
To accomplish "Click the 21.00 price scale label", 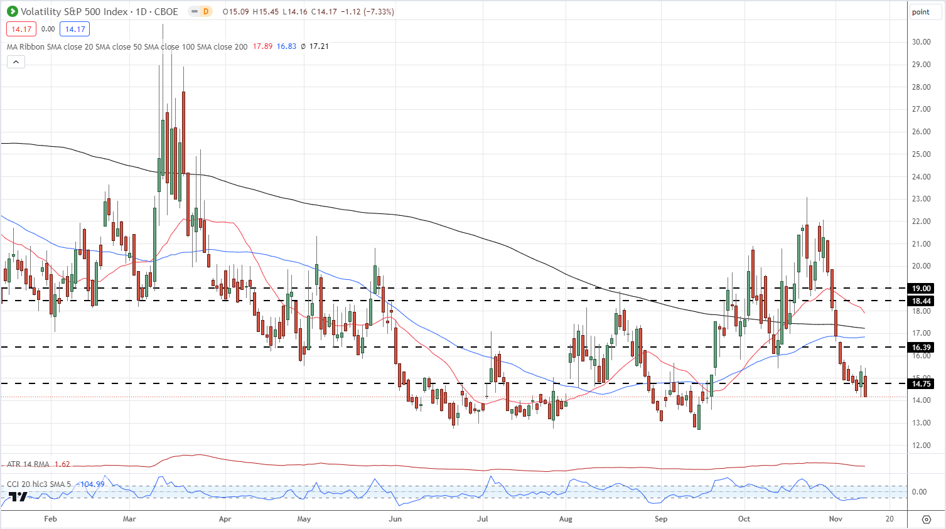I will tap(921, 244).
